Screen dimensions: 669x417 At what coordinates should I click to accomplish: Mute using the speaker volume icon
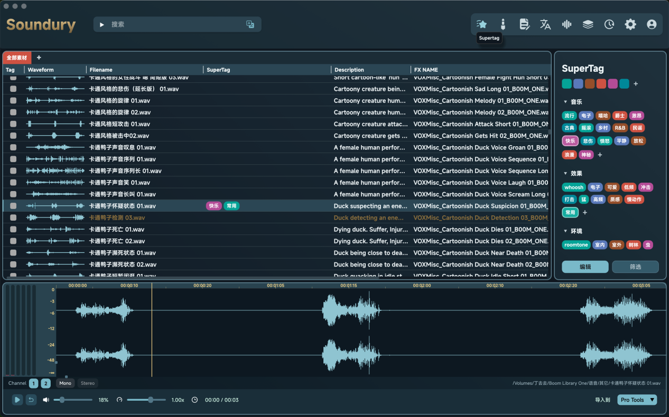click(46, 400)
